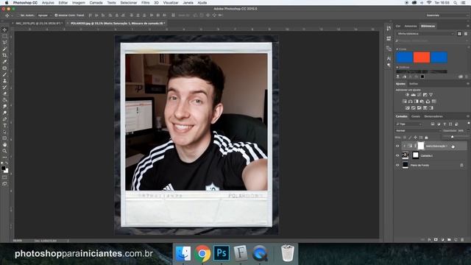Toggle Mostrar Contr. Transf. checkbox
The height and width of the screenshot is (265, 471).
click(56, 15)
